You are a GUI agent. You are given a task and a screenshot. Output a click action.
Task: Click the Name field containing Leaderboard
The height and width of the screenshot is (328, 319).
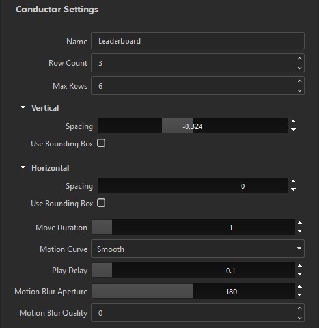point(198,41)
